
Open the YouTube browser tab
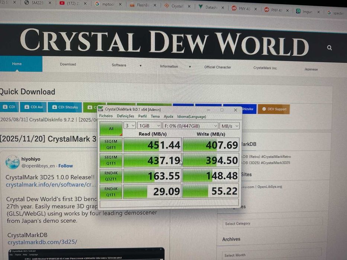[71, 3]
